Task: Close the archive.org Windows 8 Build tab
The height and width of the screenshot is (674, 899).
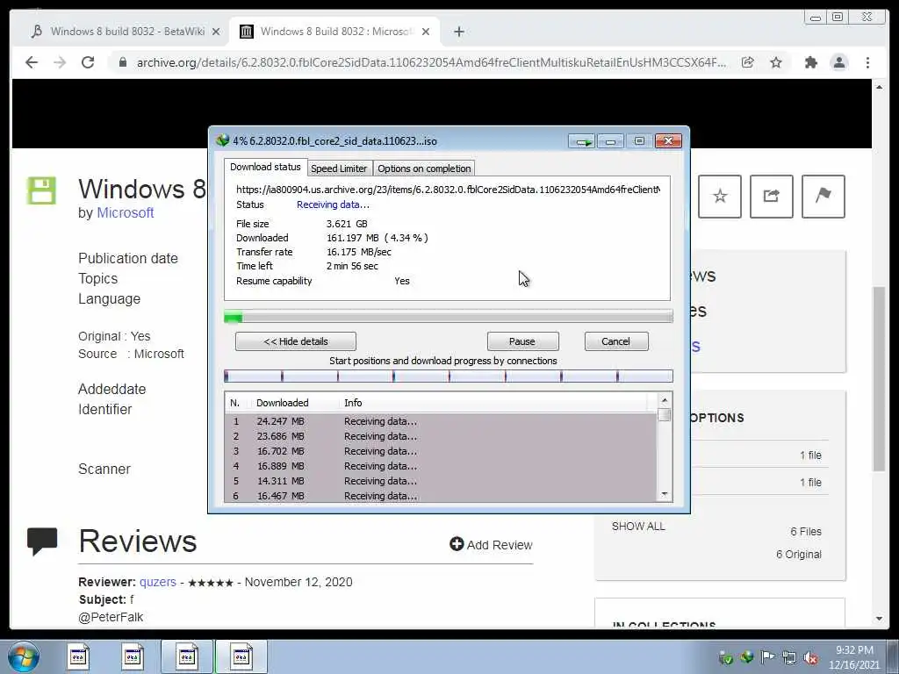Action: point(426,32)
